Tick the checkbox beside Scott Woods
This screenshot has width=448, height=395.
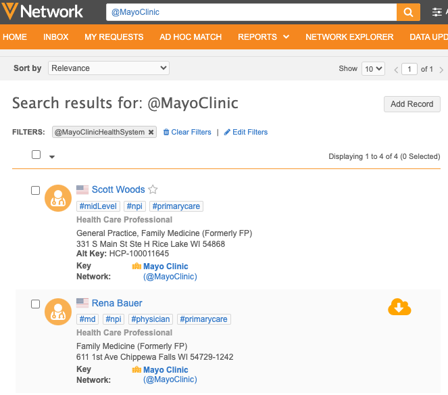(36, 191)
